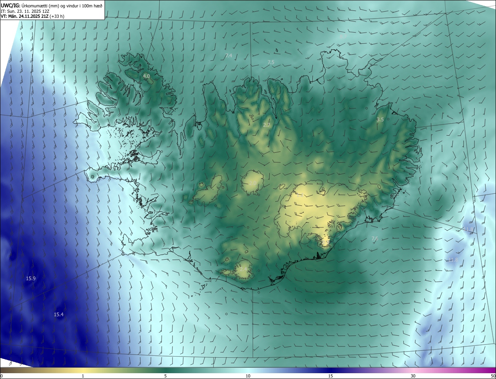
Task: Click the 7.5 value off the north coast
Action: (271, 62)
